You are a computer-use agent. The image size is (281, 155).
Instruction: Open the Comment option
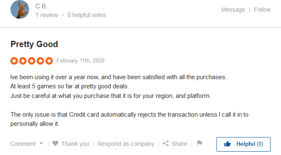click(23, 144)
